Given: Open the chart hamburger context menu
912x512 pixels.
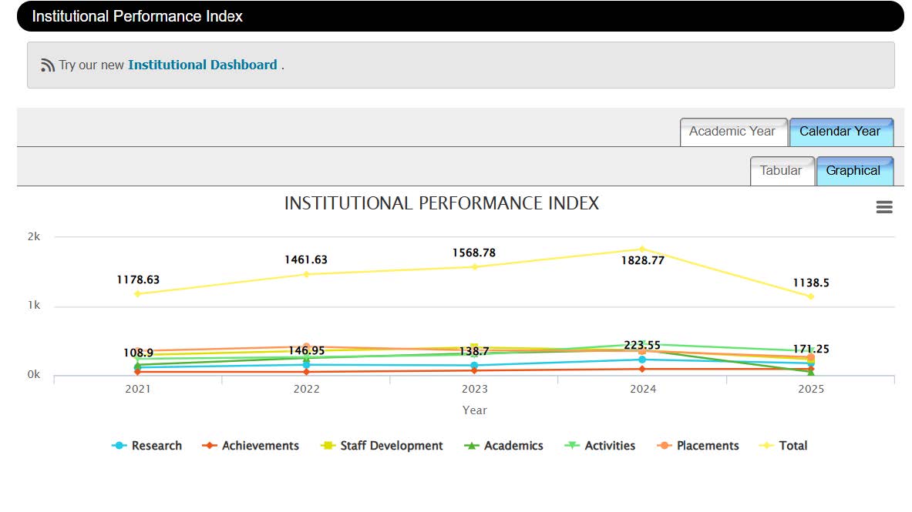Looking at the screenshot, I should [884, 207].
